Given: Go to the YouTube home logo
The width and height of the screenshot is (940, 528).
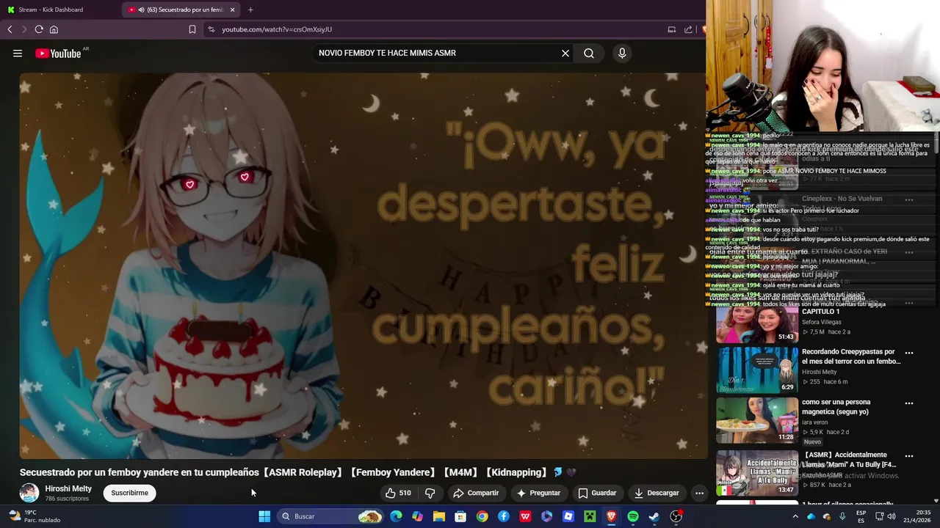Looking at the screenshot, I should [x=58, y=54].
